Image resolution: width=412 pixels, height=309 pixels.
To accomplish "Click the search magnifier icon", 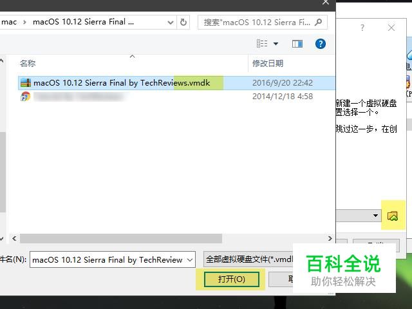I will (318, 22).
